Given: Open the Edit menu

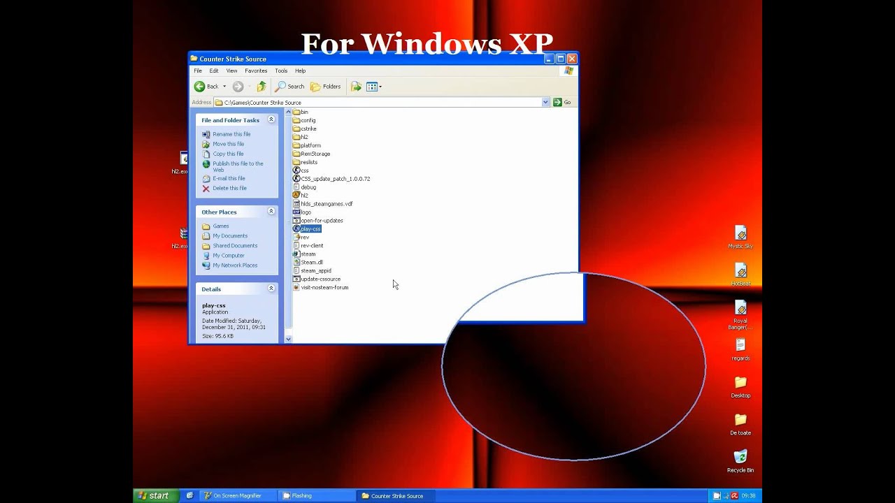Looking at the screenshot, I should 214,71.
